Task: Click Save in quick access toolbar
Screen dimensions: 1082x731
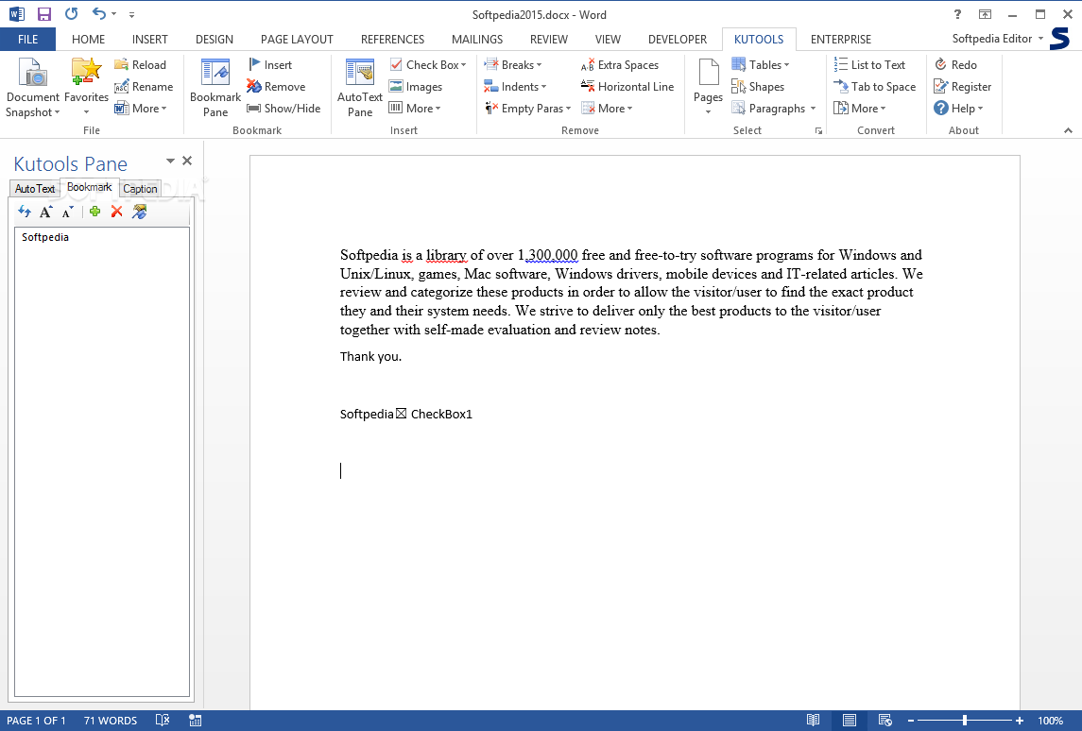Action: point(44,14)
